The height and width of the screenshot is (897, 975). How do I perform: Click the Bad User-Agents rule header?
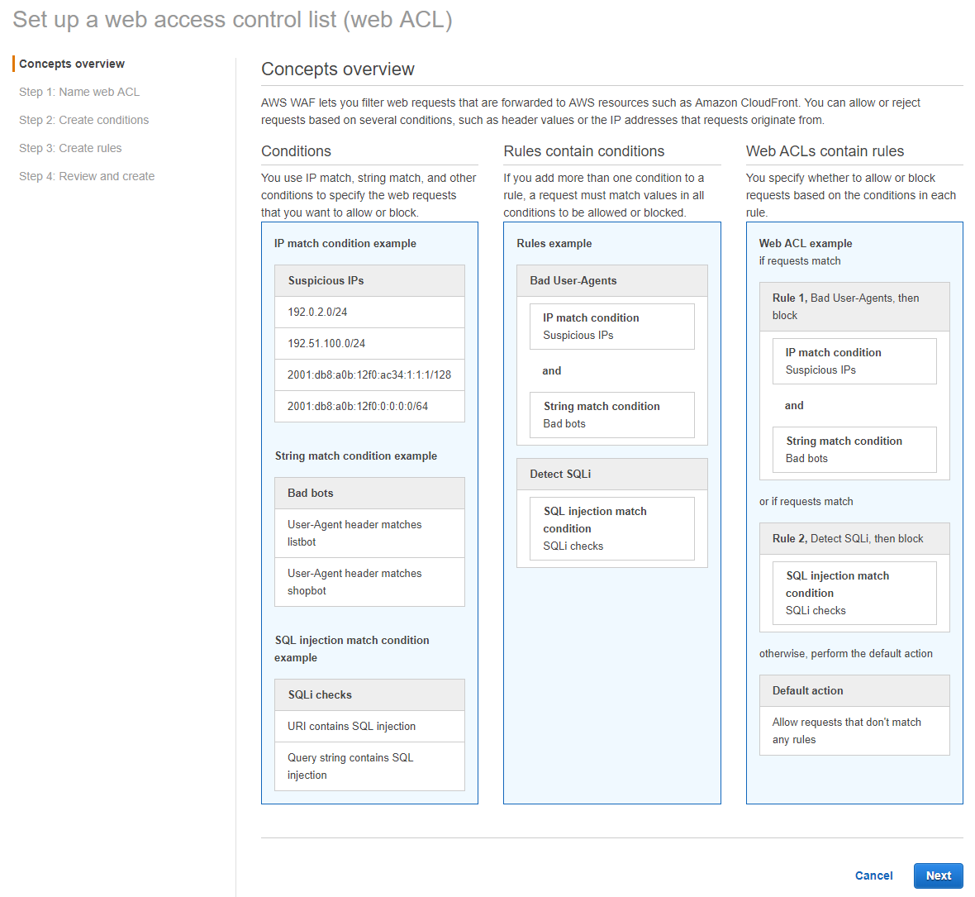pos(611,280)
